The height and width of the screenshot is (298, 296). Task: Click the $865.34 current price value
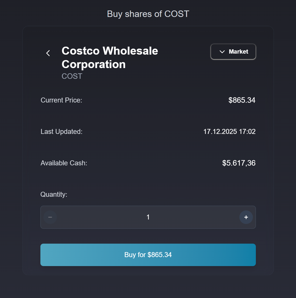pyautogui.click(x=242, y=100)
